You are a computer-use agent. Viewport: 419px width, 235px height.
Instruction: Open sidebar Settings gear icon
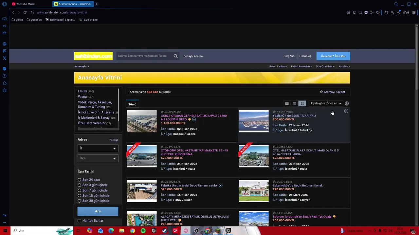pyautogui.click(x=4, y=90)
